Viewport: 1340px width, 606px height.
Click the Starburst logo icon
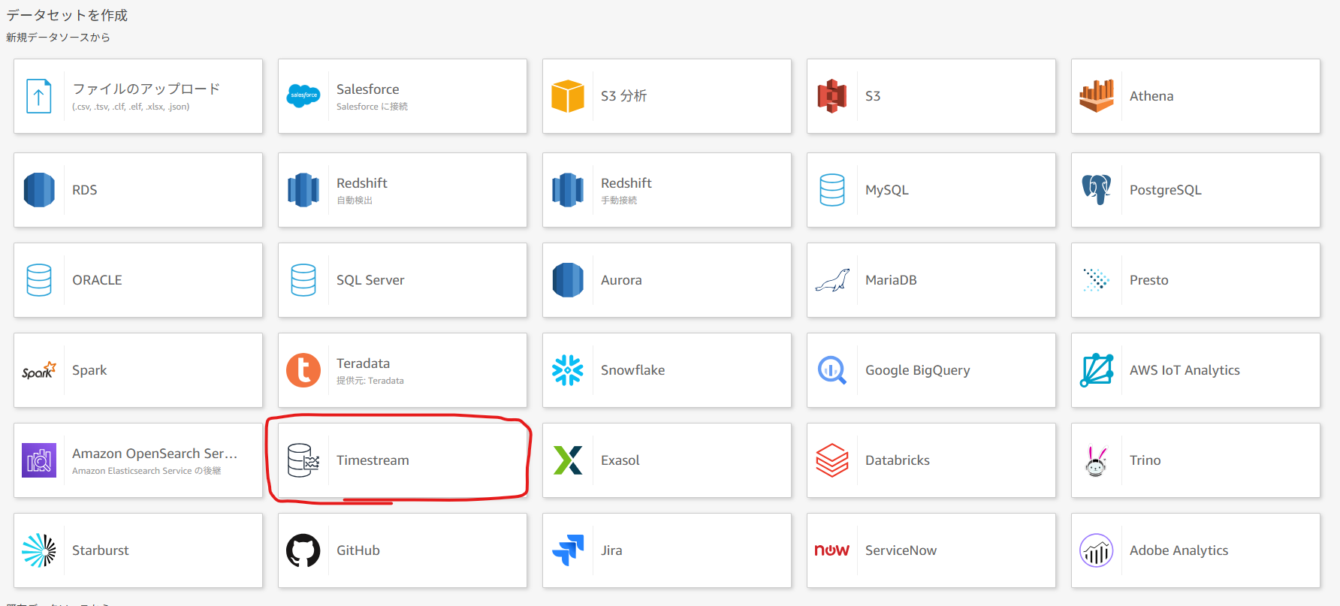[39, 550]
